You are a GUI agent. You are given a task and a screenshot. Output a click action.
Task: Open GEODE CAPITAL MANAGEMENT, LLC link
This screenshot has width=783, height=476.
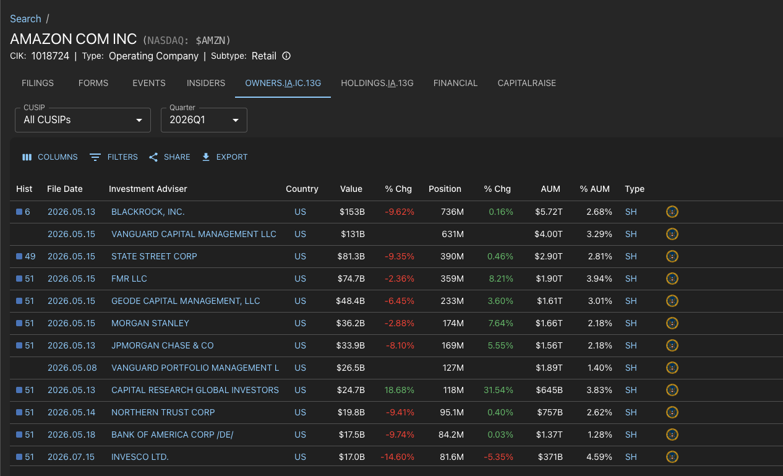tap(186, 301)
